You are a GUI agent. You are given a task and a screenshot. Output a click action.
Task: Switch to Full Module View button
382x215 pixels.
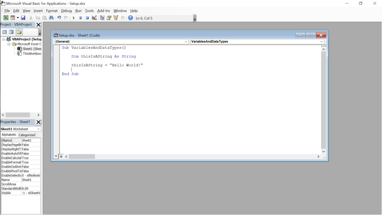(x=61, y=156)
